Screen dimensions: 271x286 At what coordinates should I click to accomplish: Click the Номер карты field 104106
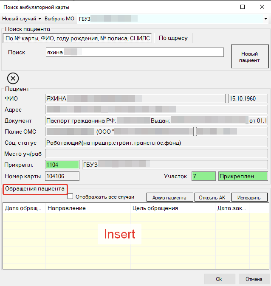(x=62, y=176)
